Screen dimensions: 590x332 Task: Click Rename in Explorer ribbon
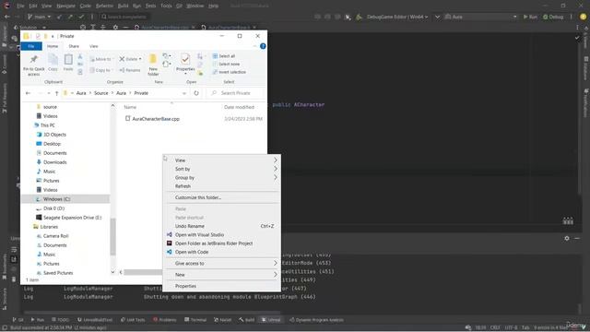click(x=130, y=70)
